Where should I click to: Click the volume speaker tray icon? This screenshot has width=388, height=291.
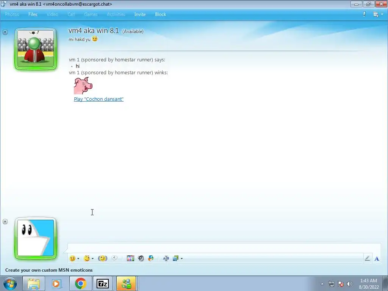click(350, 284)
